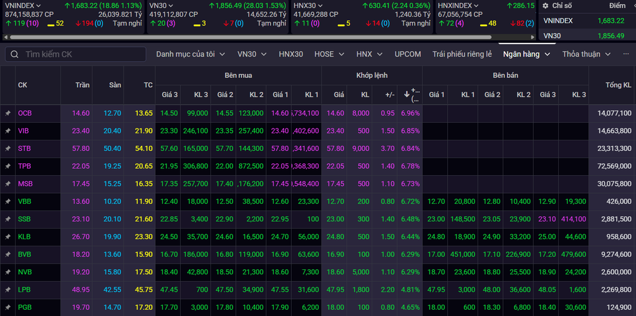Pin the VIB stock row
This screenshot has width=636, height=316.
coord(7,131)
